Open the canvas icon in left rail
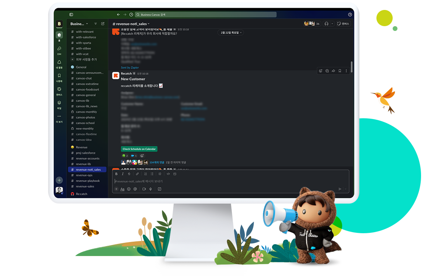424x280 pixels. click(59, 89)
